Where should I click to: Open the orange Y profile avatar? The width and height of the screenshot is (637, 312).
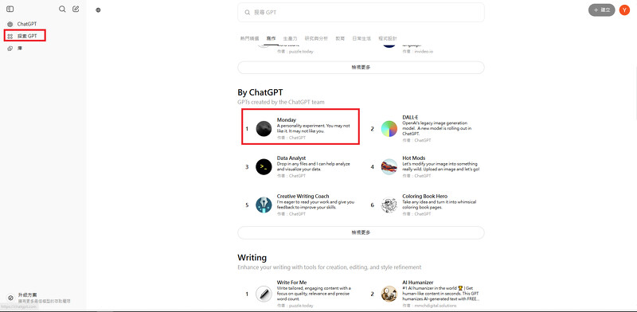(x=624, y=10)
